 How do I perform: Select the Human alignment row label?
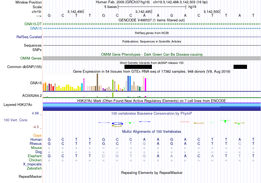point(36,139)
